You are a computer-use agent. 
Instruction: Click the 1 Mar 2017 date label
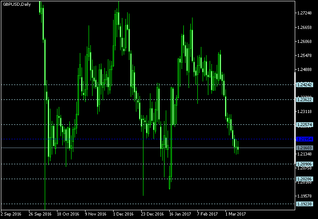click(x=236, y=214)
